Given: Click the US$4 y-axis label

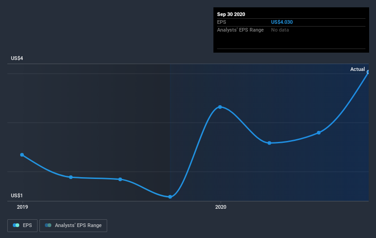Looking at the screenshot, I should 17,58.
